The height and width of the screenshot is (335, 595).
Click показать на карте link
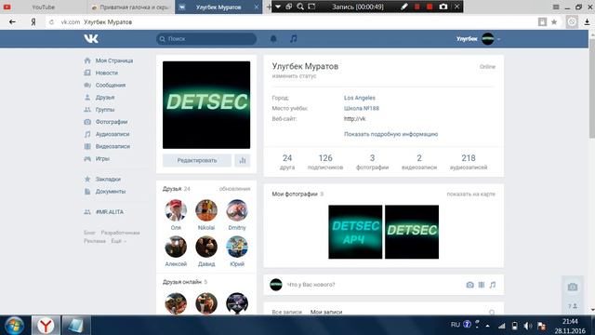click(471, 194)
